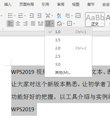
Task: Click the borders icon
Action: pyautogui.click(x=70, y=24)
